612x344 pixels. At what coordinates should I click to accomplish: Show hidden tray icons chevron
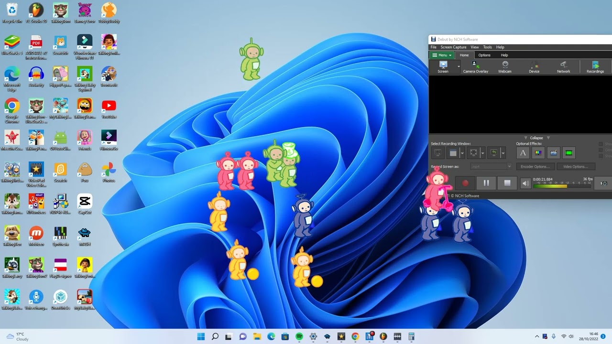(x=537, y=336)
